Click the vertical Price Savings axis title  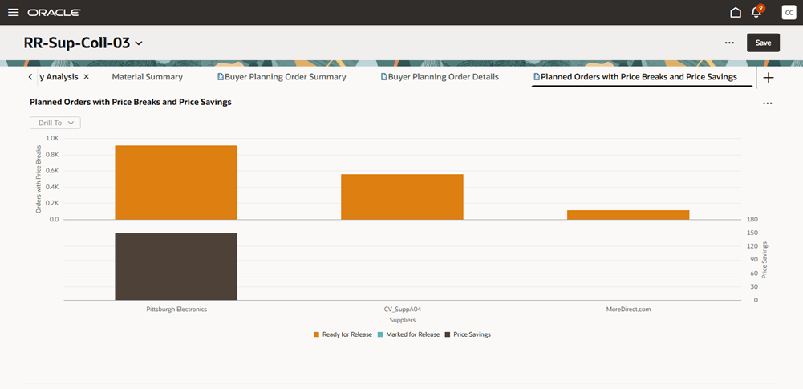(x=764, y=260)
